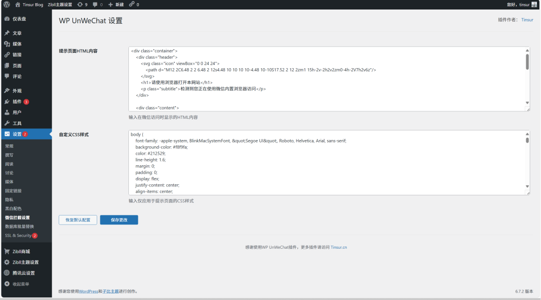Click the WordPress logo in admin bar

tap(7, 4)
